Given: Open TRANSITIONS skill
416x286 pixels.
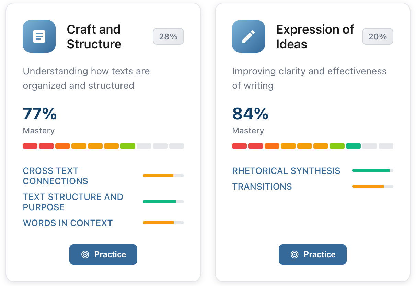Looking at the screenshot, I should pos(262,187).
